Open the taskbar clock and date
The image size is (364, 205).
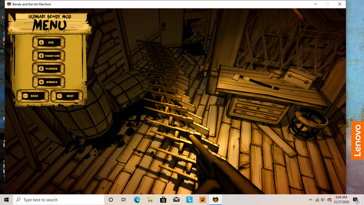(x=341, y=200)
